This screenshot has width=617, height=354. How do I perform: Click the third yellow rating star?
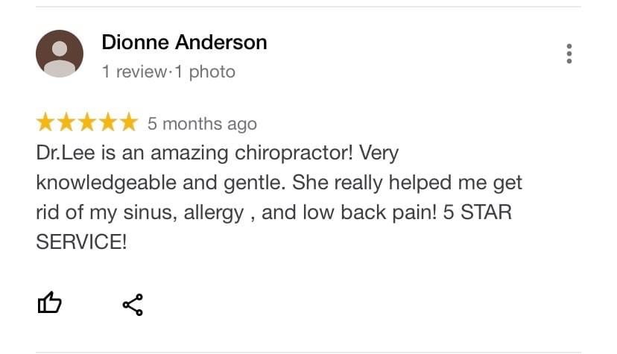click(87, 122)
